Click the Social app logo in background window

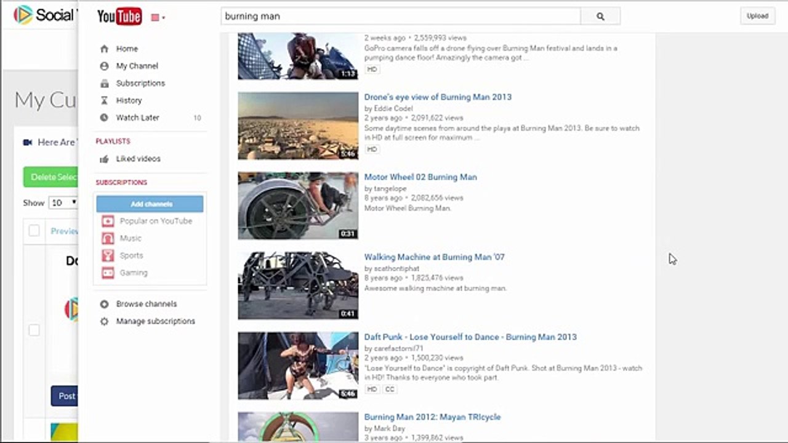[x=23, y=15]
